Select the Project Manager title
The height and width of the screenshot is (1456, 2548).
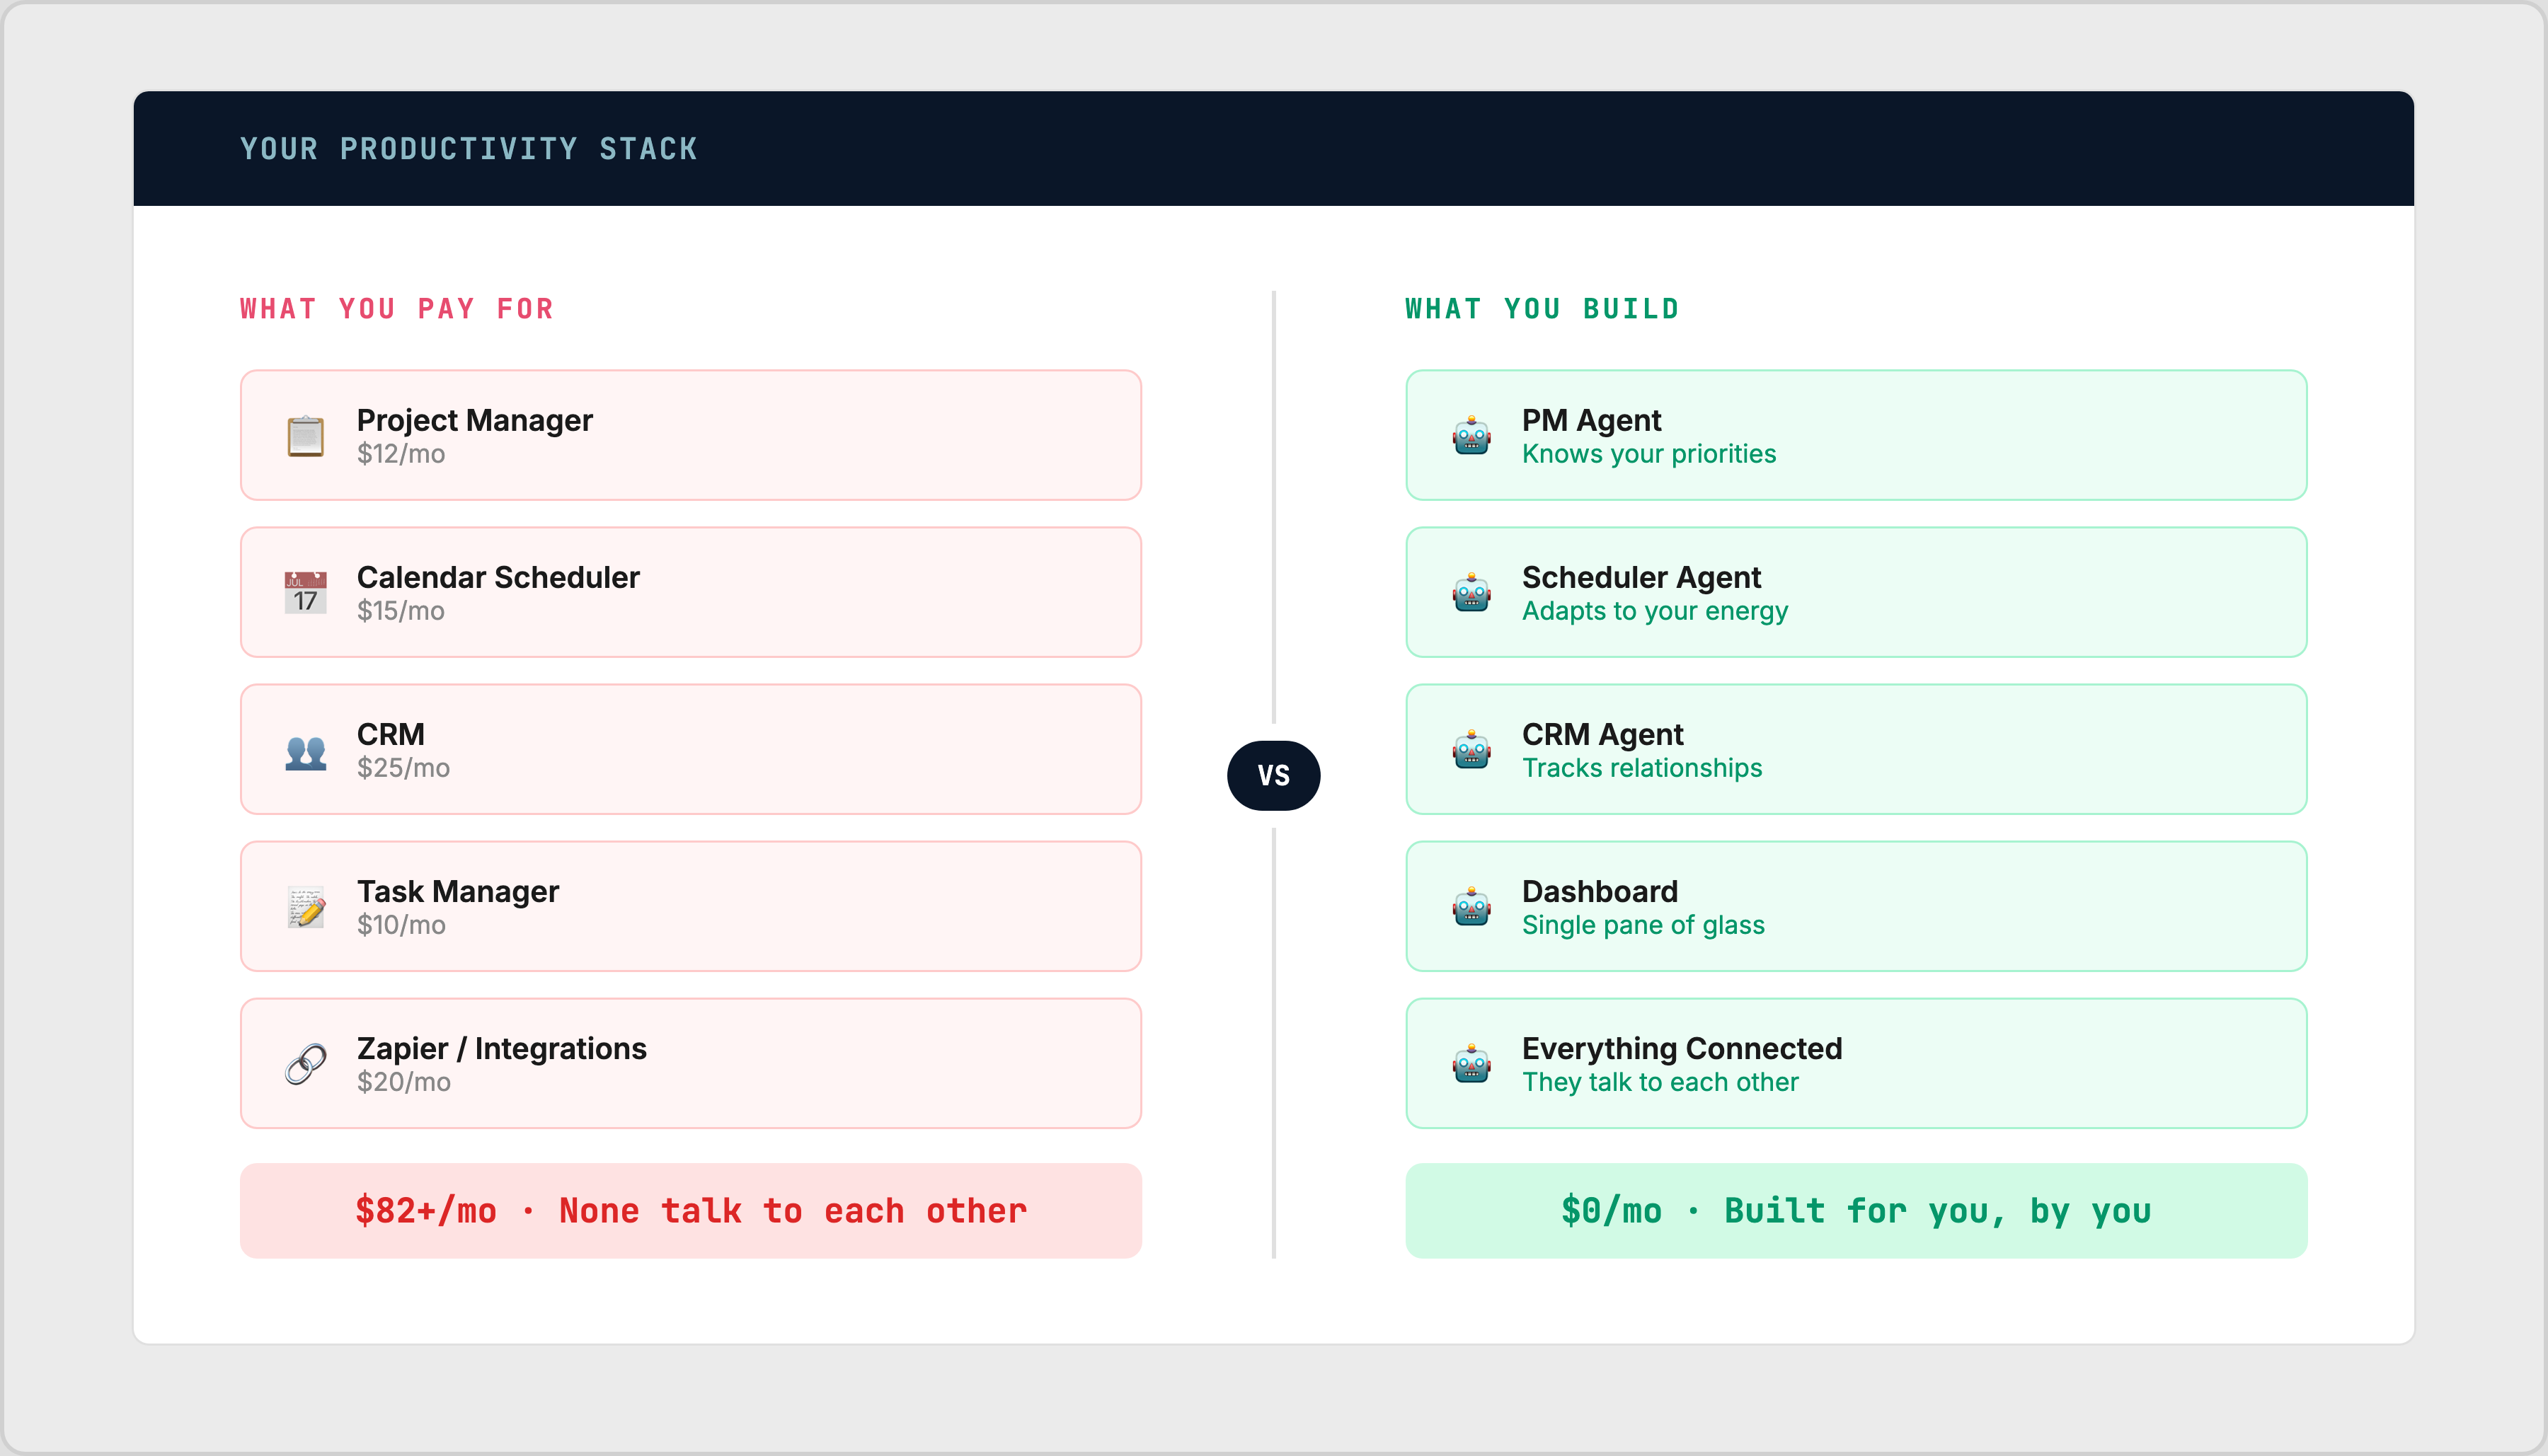coord(474,420)
